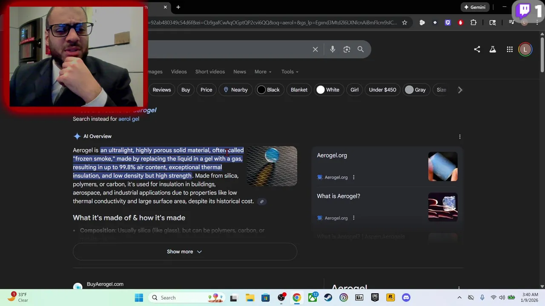Screen dimensions: 545x306
Task: Open the weather widget showing 33°F Clear
Action: pyautogui.click(x=18, y=297)
